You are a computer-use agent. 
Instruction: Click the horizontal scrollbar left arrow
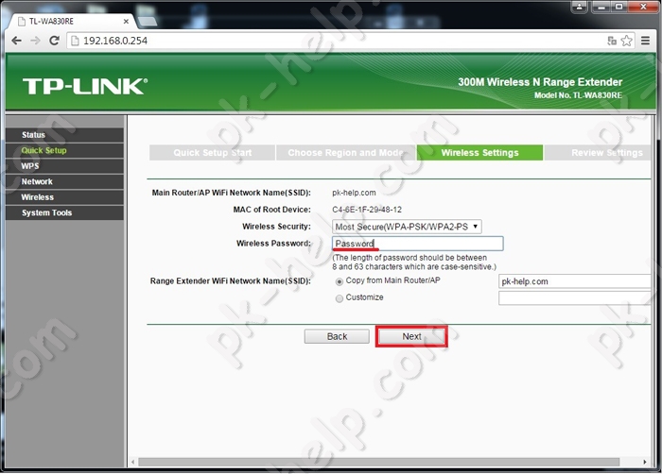pos(133,462)
